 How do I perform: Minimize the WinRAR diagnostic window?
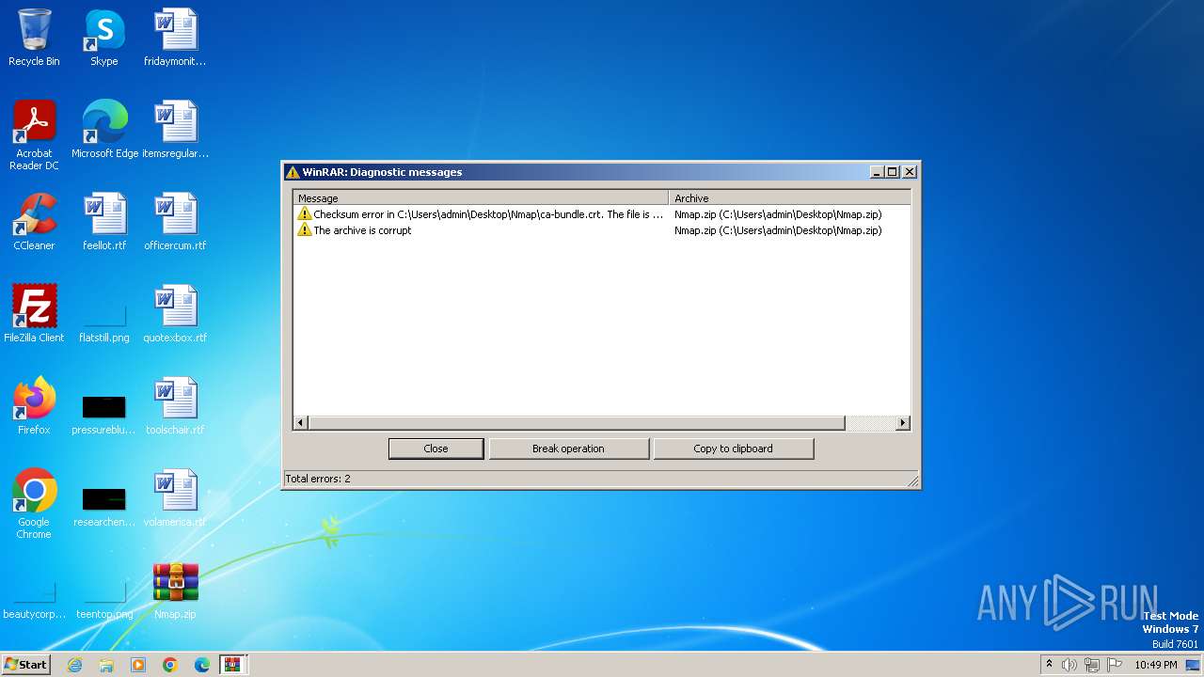[x=878, y=172]
